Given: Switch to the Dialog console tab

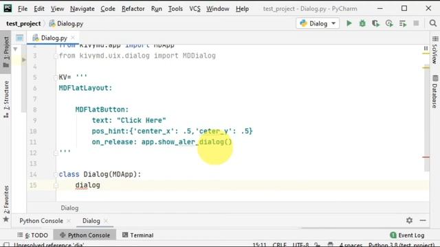Looking at the screenshot, I should click(91, 221).
